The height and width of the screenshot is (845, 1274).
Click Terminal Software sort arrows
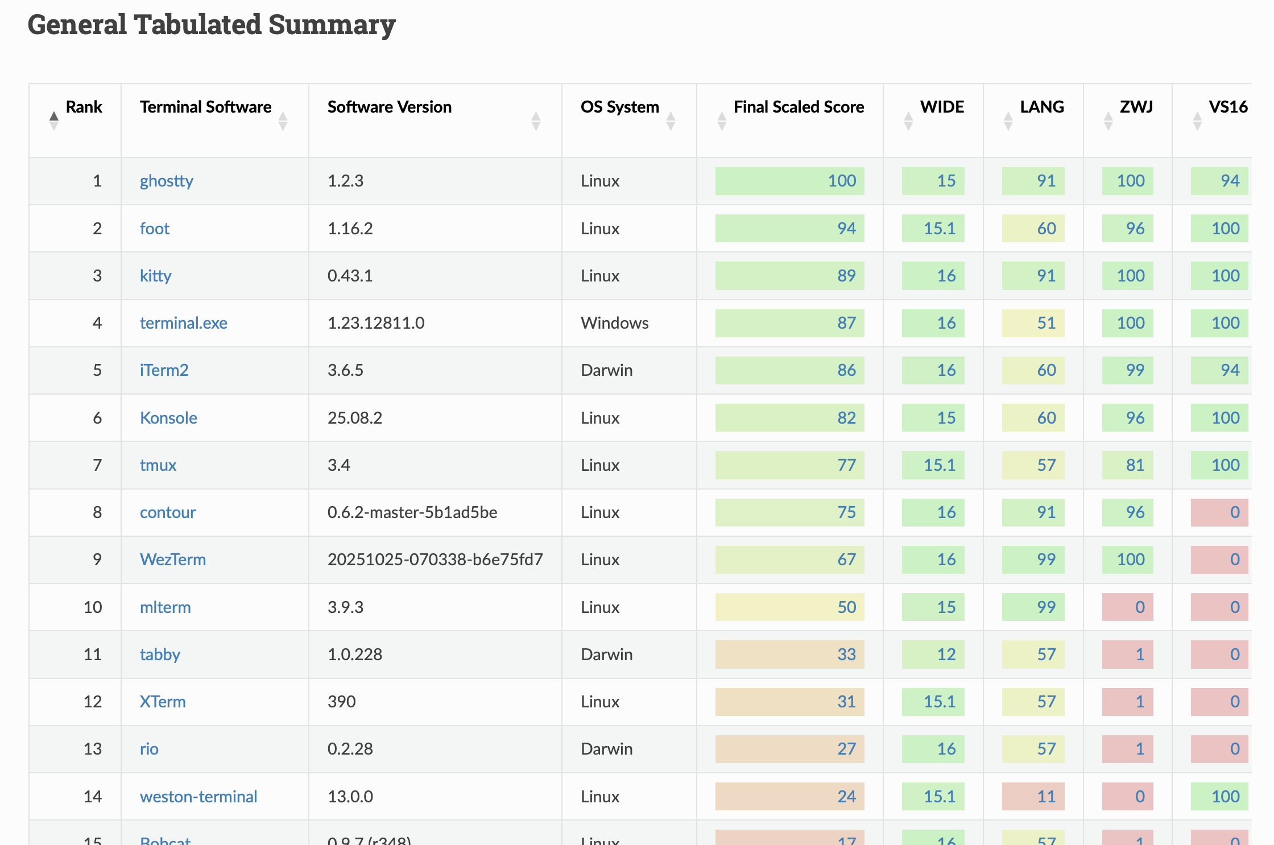click(283, 121)
